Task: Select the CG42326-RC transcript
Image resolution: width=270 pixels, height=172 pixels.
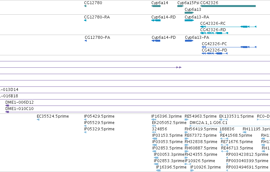Action: [228, 27]
